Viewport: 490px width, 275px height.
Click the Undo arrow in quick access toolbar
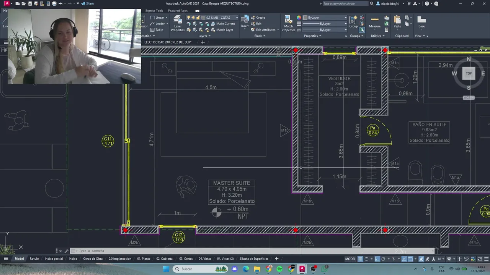60,3
